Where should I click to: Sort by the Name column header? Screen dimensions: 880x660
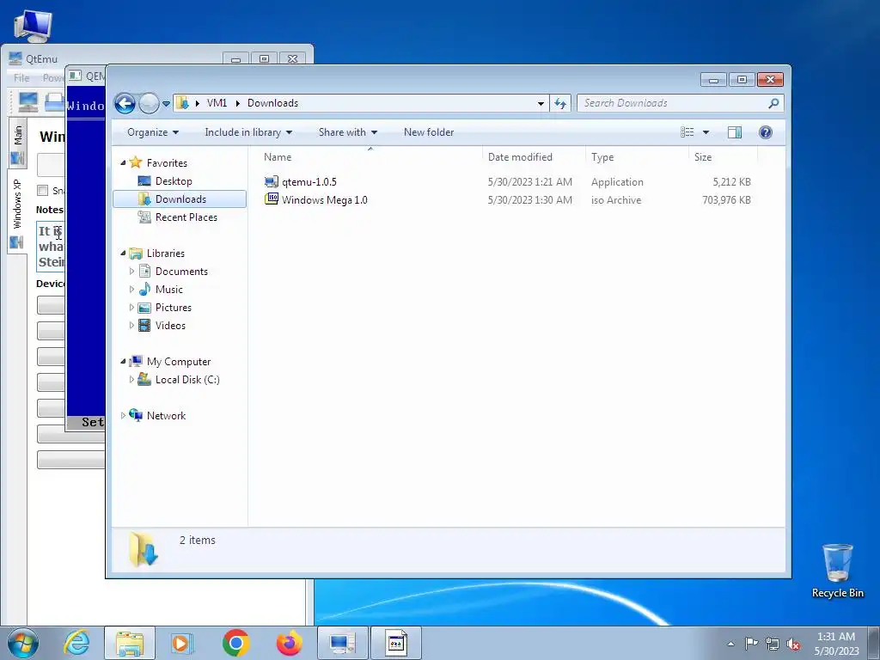click(370, 157)
